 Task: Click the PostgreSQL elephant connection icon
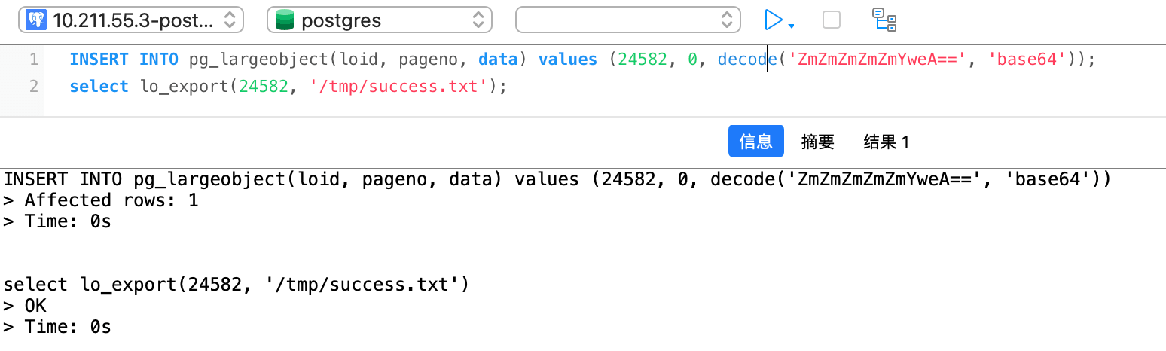coord(35,20)
